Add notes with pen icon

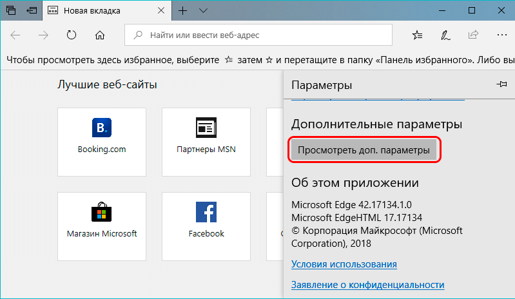tap(445, 35)
